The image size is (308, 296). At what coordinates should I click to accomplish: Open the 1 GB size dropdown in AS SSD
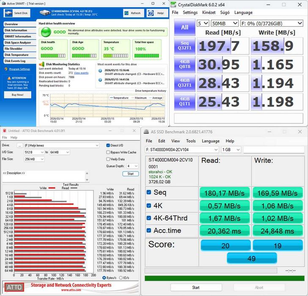coord(231,150)
